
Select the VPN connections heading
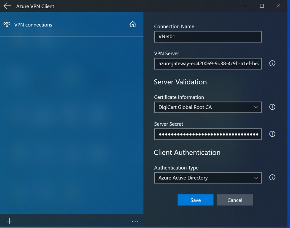(x=33, y=25)
